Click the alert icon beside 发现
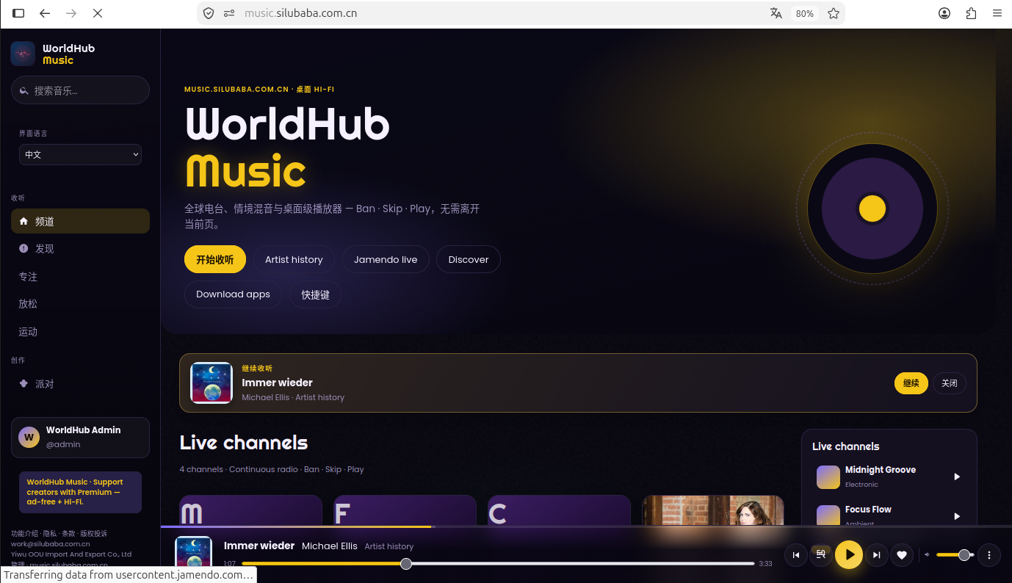 click(x=24, y=248)
